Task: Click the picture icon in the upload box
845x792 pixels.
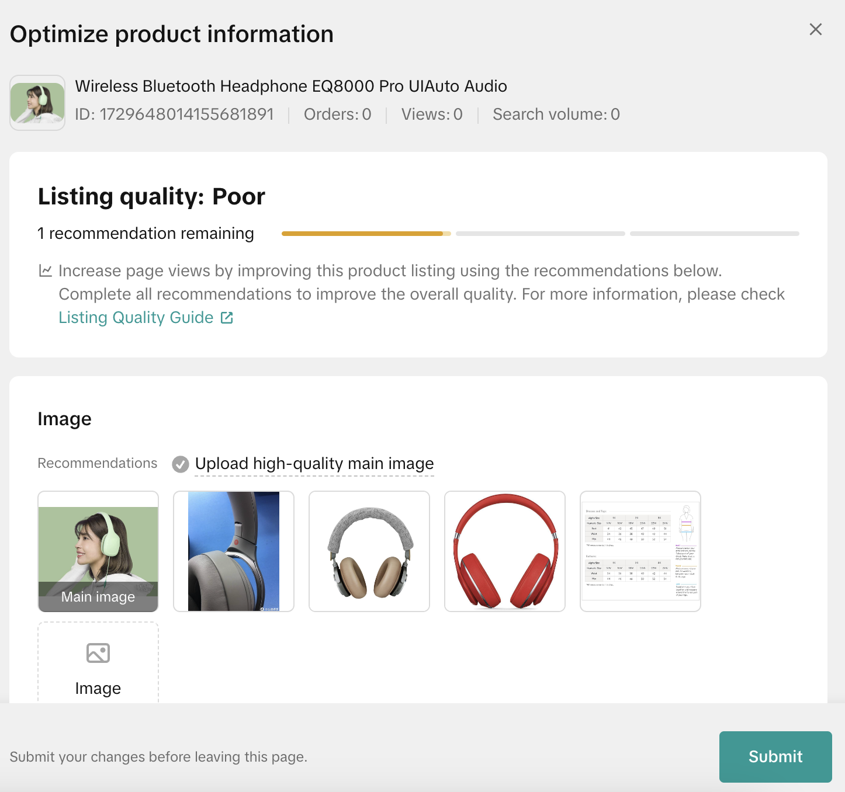Action: (98, 653)
